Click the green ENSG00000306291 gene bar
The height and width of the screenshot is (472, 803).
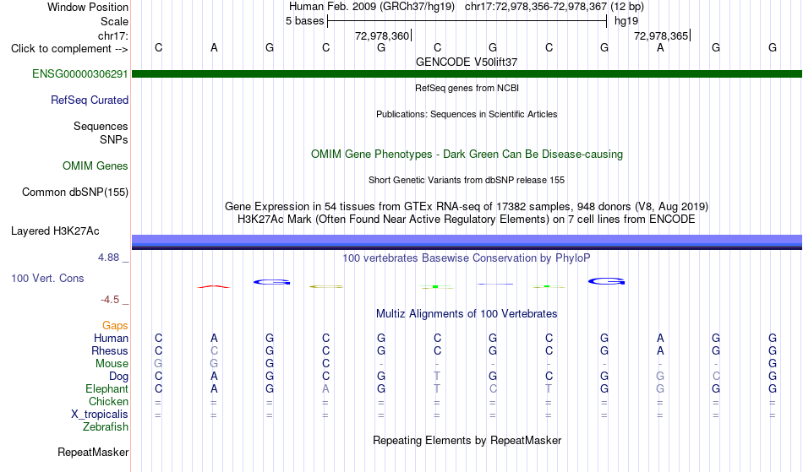[x=467, y=74]
